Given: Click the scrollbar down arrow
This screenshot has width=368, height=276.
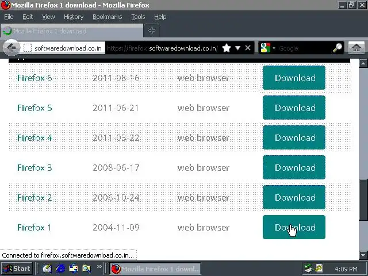Looking at the screenshot, I should pos(363,255).
